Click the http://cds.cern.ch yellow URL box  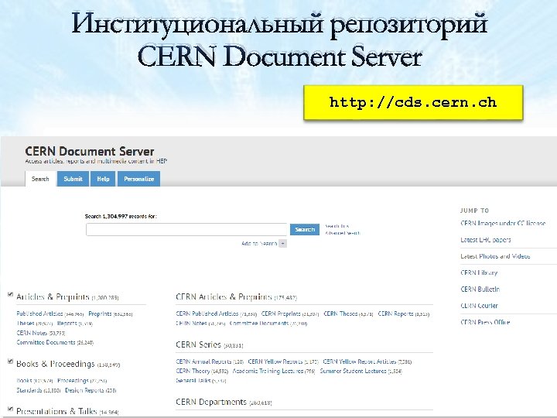pos(413,102)
